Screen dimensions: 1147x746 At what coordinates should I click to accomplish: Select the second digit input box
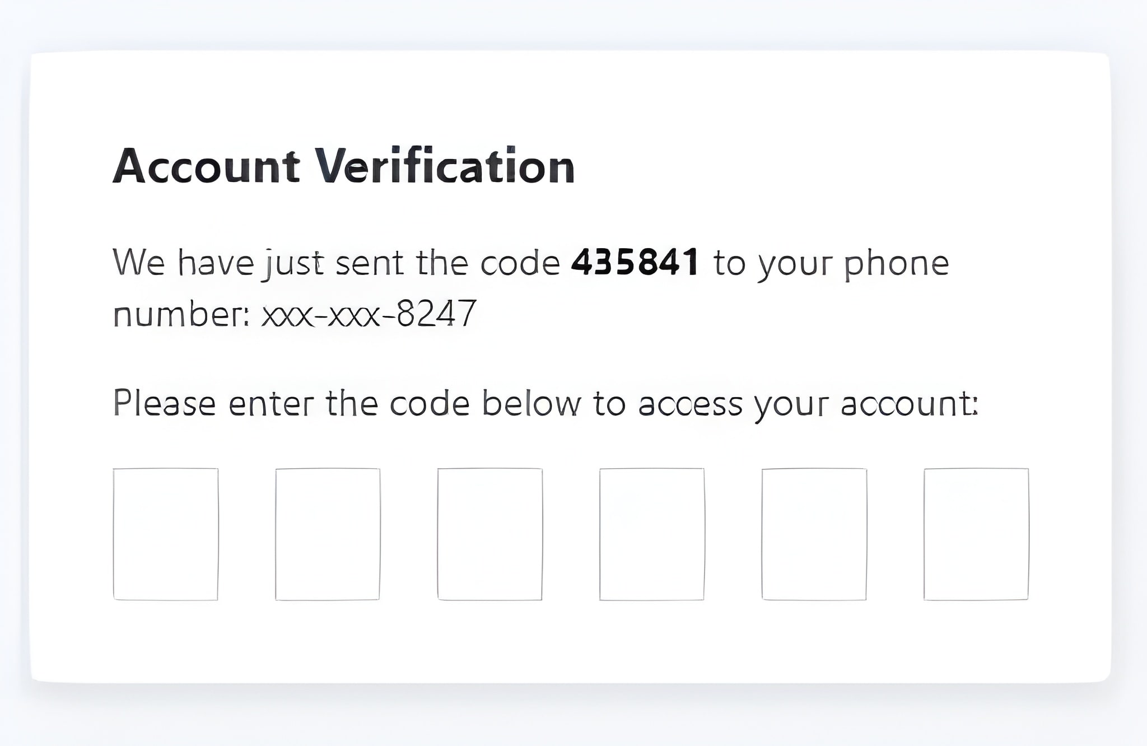pyautogui.click(x=328, y=534)
